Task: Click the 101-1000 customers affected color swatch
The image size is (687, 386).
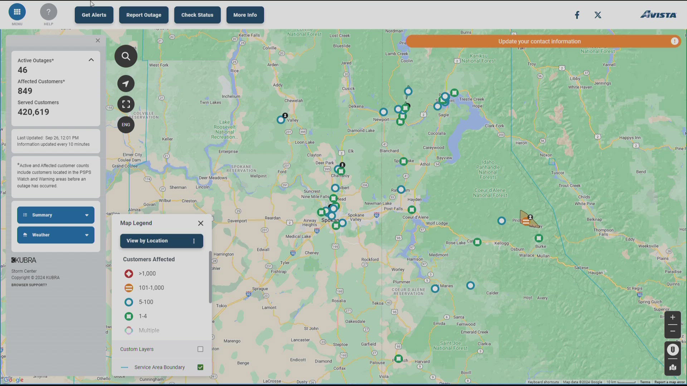Action: pyautogui.click(x=128, y=287)
